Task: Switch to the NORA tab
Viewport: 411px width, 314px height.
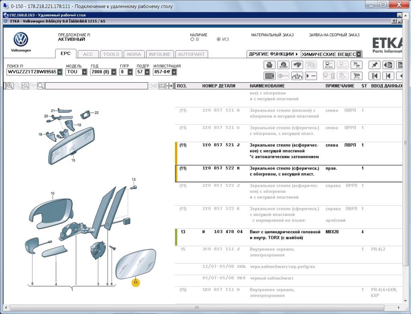Action: click(134, 54)
